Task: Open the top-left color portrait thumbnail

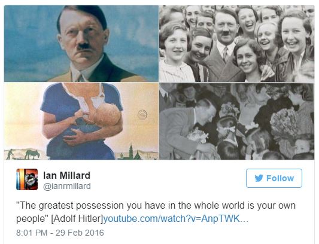Action: [81, 44]
